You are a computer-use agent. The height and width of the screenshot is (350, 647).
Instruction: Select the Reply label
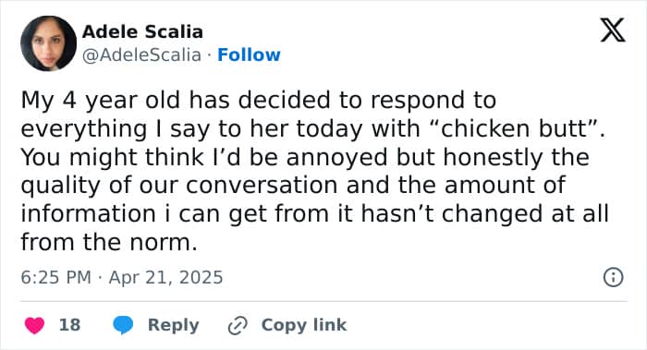coord(174,325)
